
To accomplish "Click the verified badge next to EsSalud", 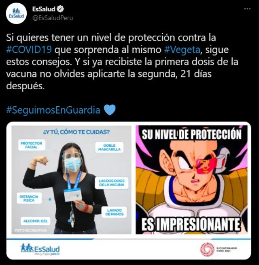I will point(60,9).
